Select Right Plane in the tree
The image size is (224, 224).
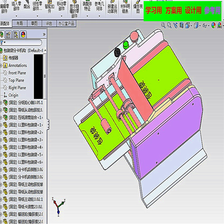coord(14,88)
